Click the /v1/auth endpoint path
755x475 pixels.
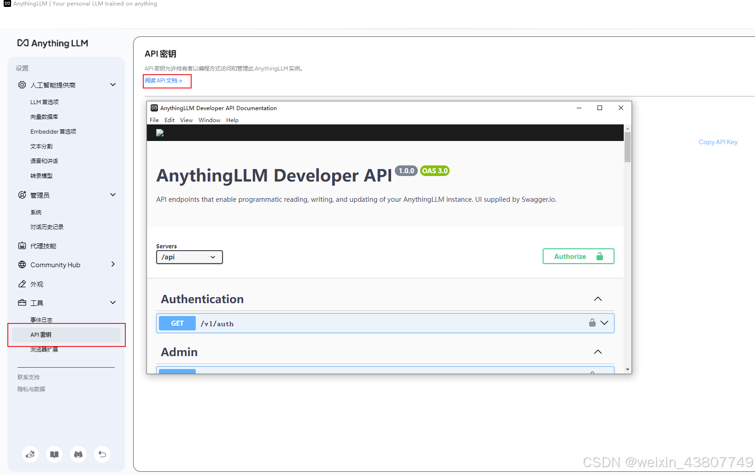pyautogui.click(x=217, y=324)
